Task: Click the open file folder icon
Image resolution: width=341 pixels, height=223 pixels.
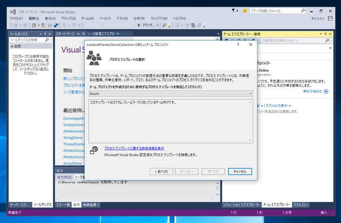Action: pyautogui.click(x=44, y=25)
